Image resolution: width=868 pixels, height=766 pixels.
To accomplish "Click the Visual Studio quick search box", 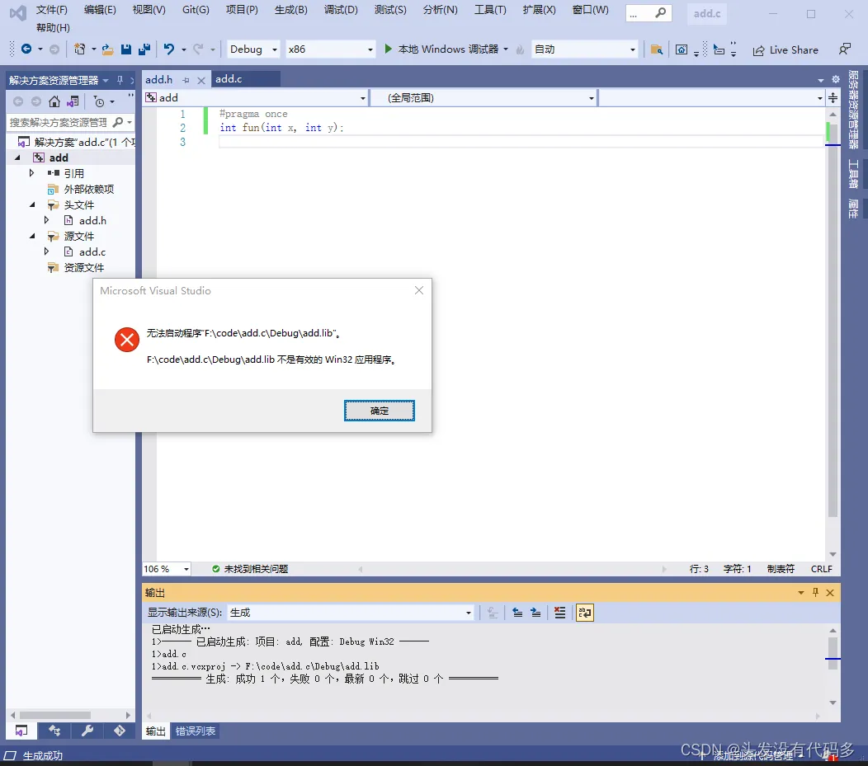I will [649, 13].
